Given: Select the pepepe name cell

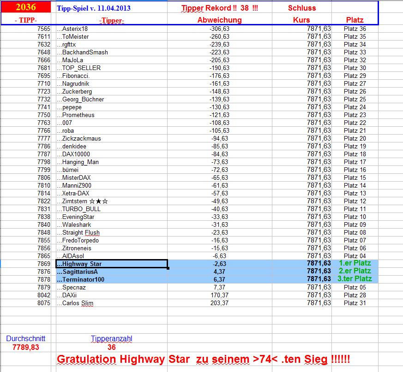Looking at the screenshot, I should (112, 107).
